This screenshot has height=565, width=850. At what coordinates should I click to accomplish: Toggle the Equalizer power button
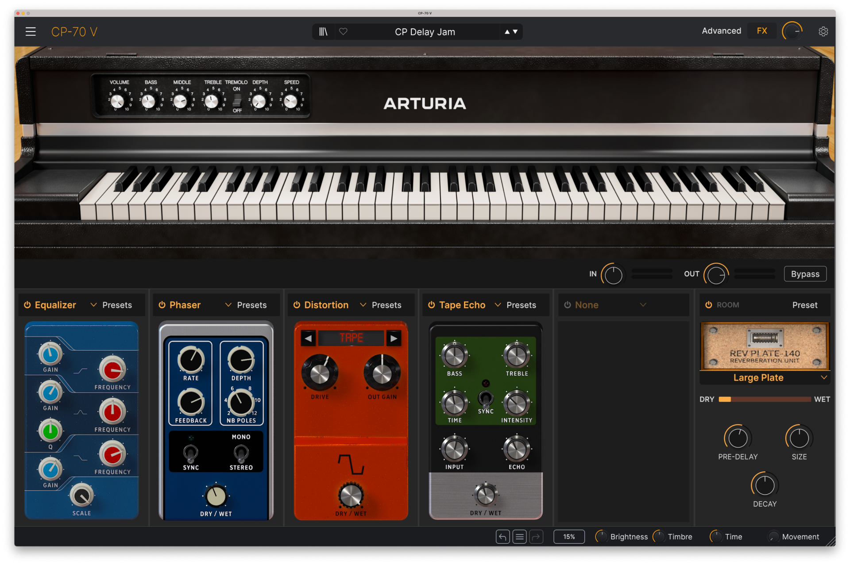27,305
